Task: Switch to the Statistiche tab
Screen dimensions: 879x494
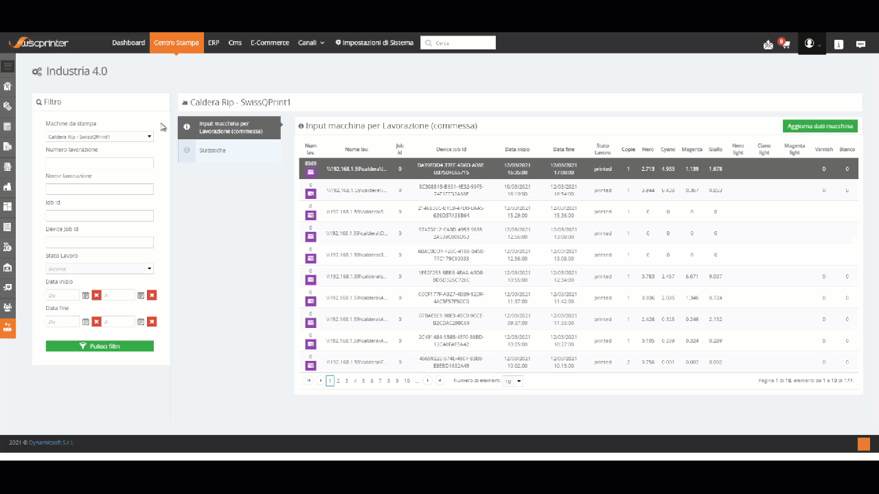Action: pyautogui.click(x=229, y=150)
